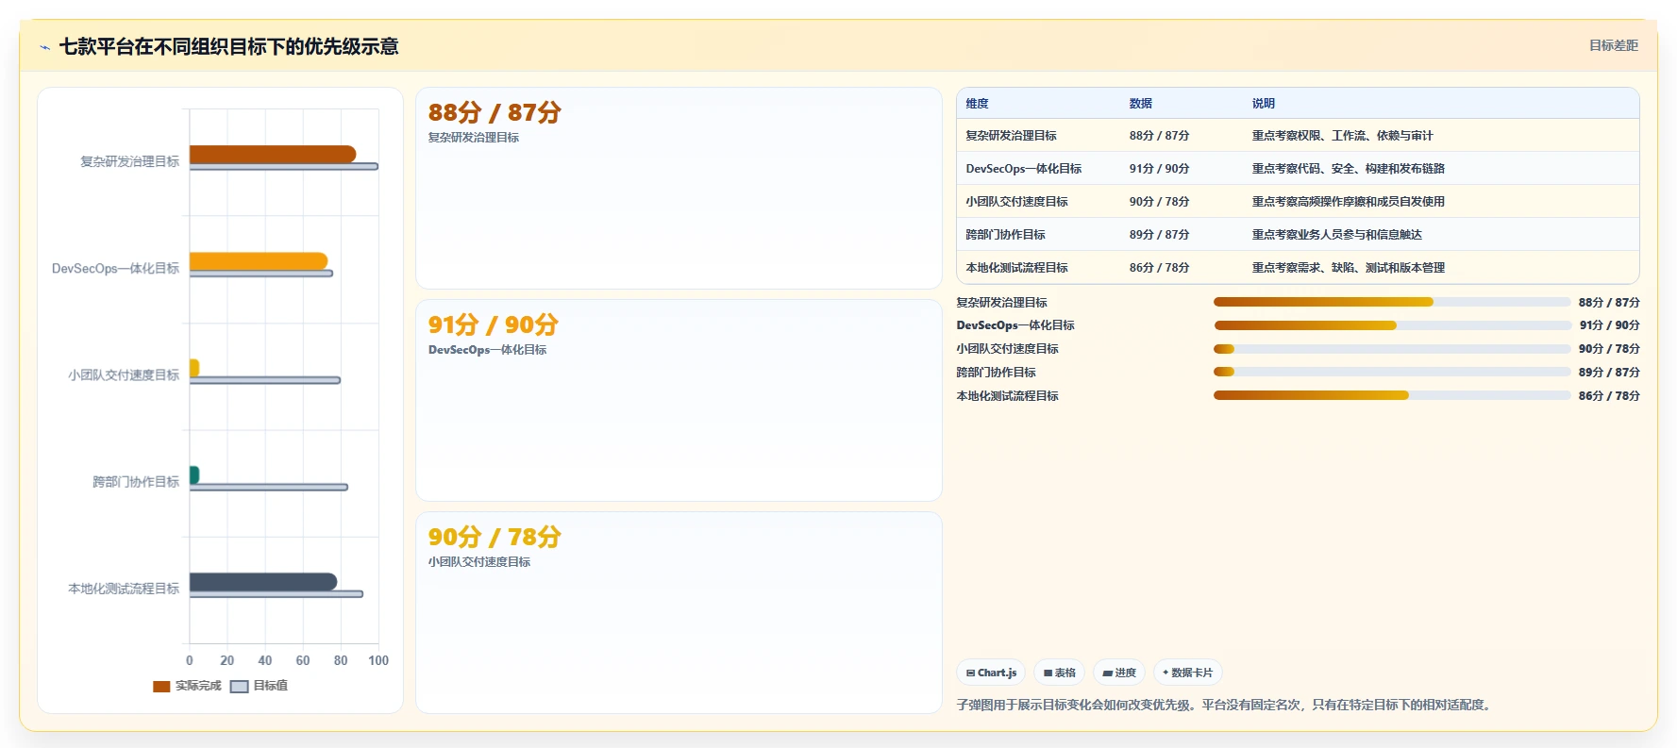The image size is (1677, 748).
Task: Click the 跨部门协作目标 chart axis label
Action: (x=136, y=482)
